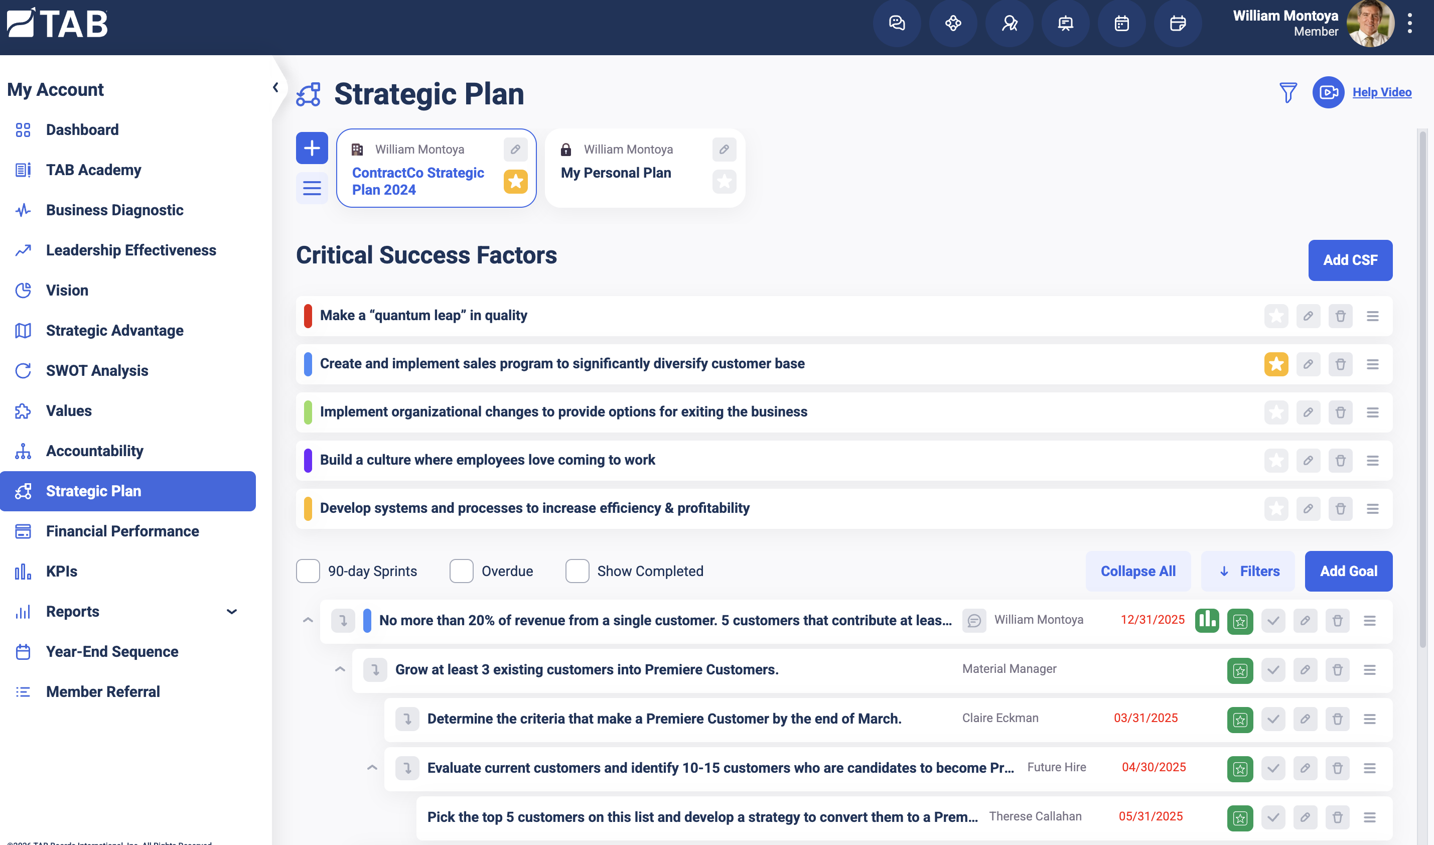The width and height of the screenshot is (1434, 845).
Task: Open the KPIs page
Action: click(62, 571)
